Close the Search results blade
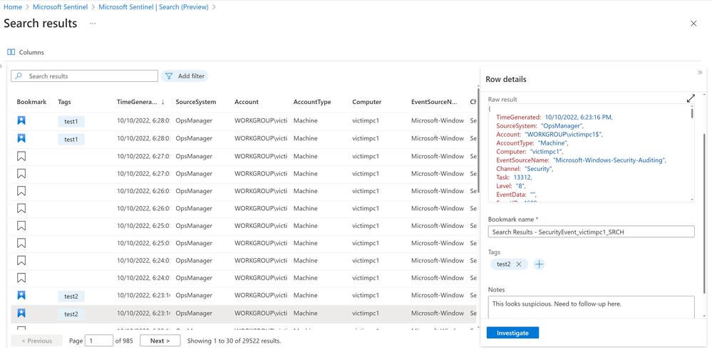 (x=693, y=24)
